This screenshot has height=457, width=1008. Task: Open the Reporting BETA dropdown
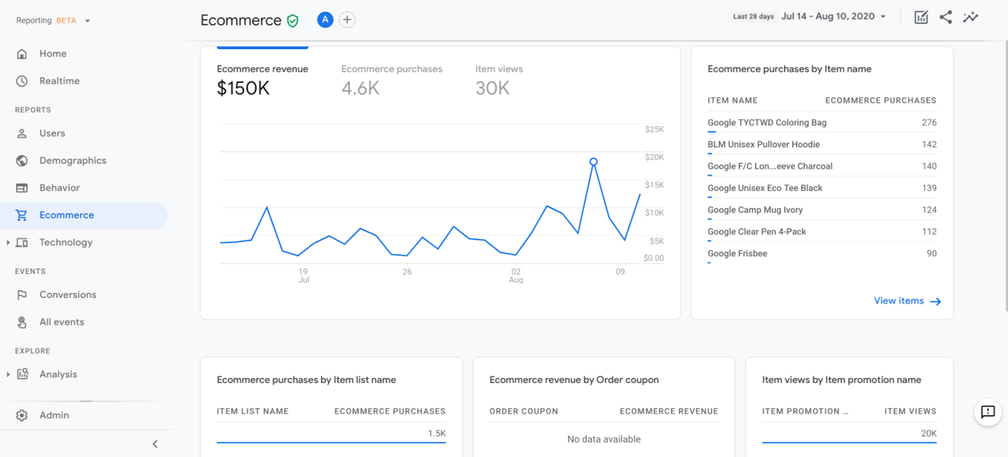coord(54,21)
